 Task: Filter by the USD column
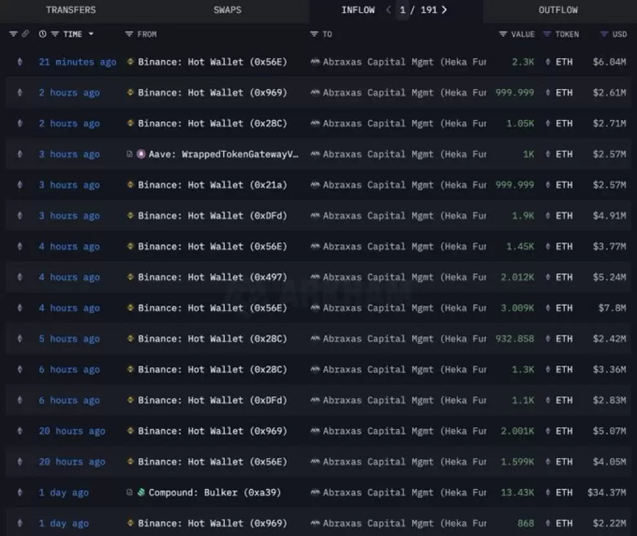tap(604, 34)
